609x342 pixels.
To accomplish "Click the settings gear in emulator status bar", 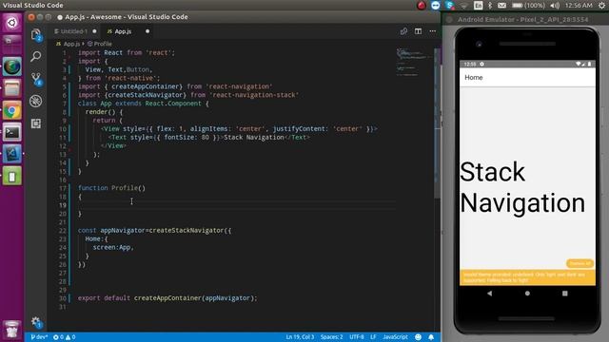I will tap(482, 64).
